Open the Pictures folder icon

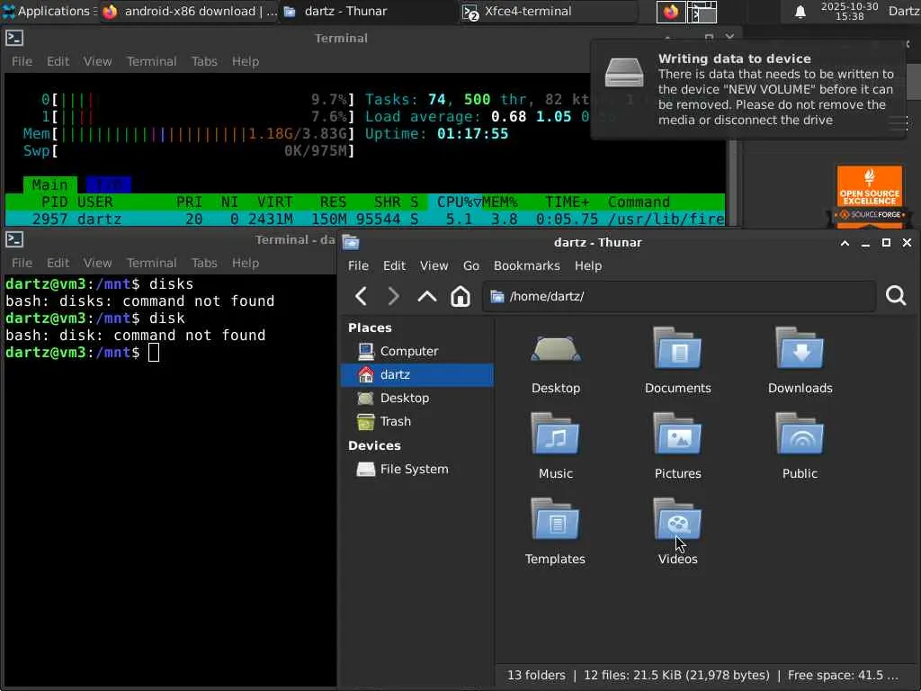point(677,435)
